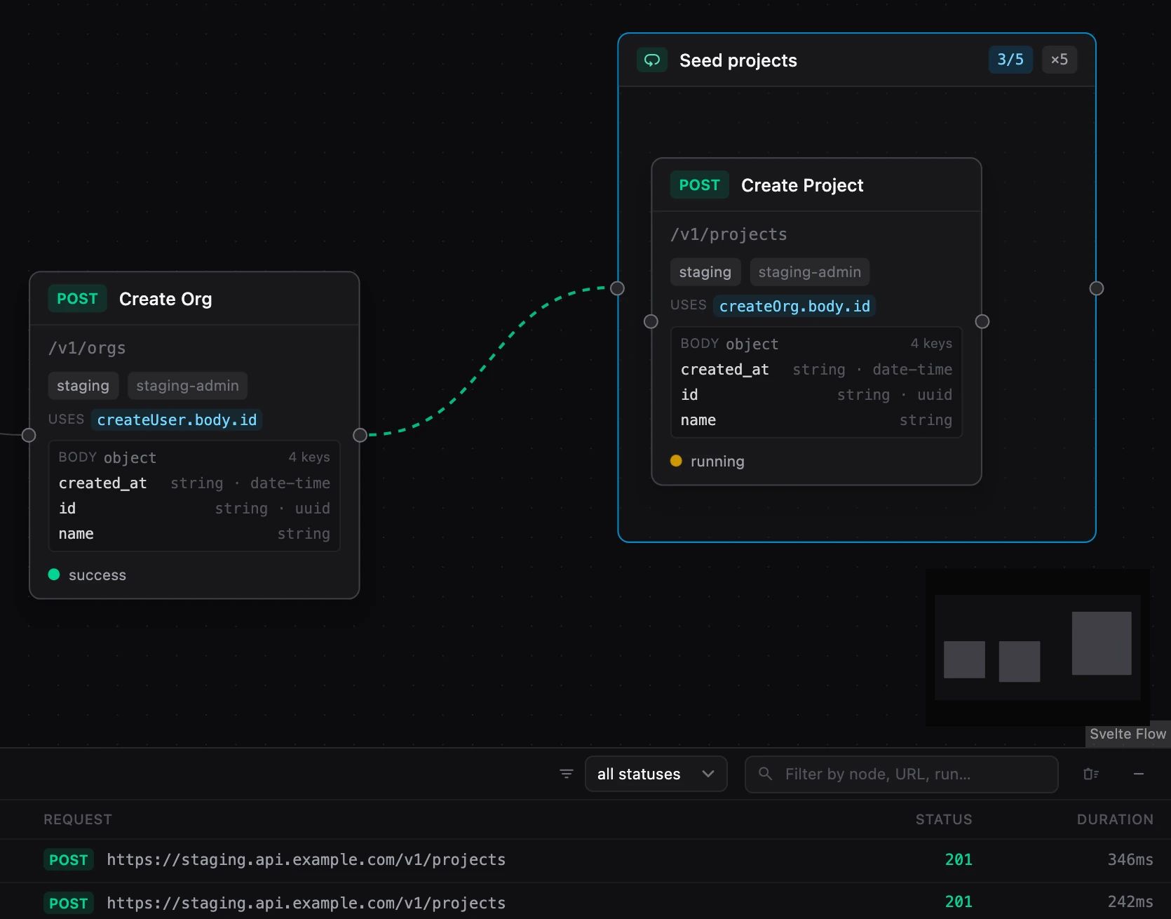Click the /v1/orgs path text
This screenshot has height=919, width=1171.
87,348
